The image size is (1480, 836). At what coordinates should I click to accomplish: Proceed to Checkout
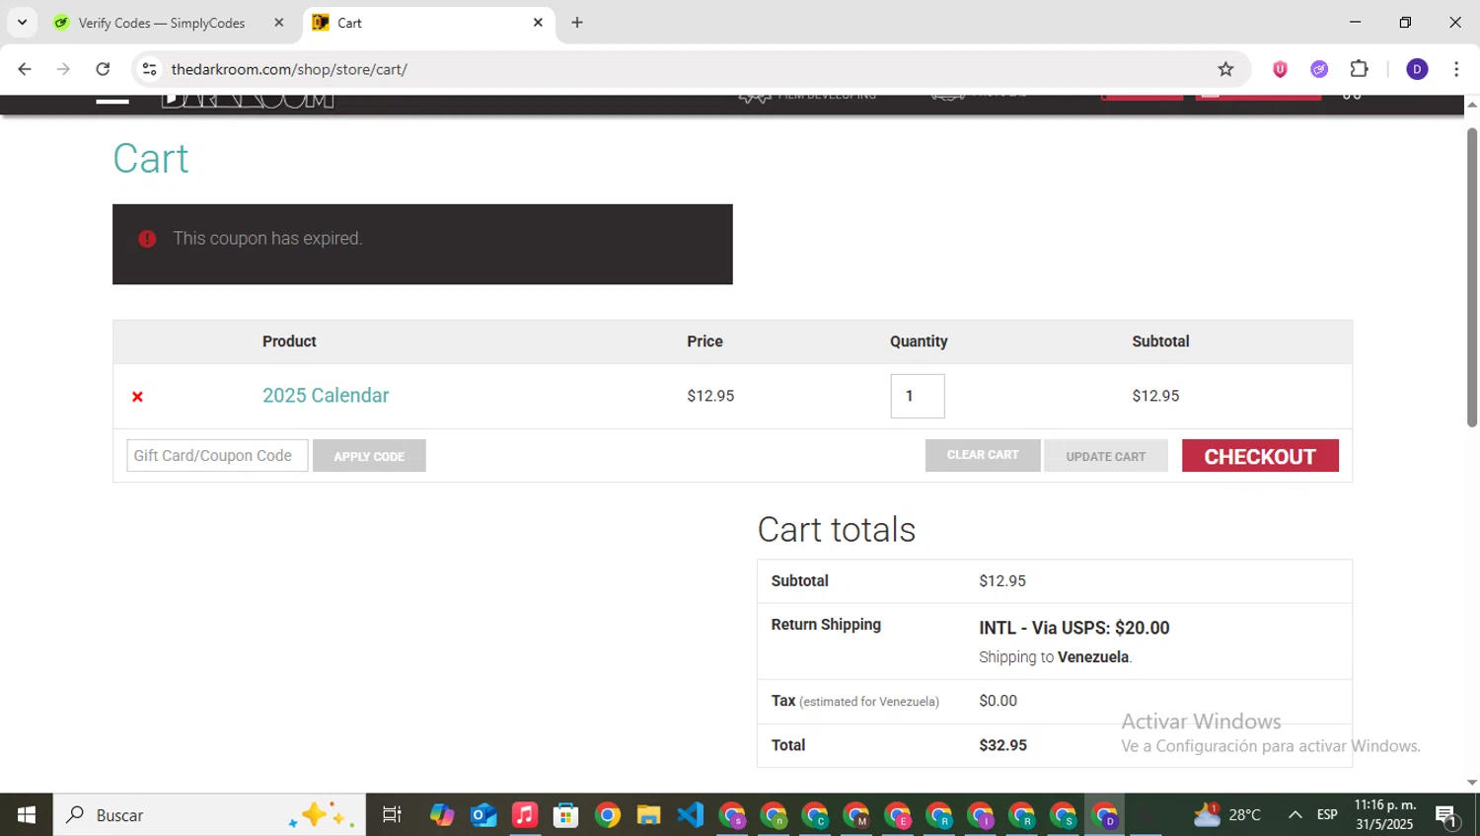1260,456
